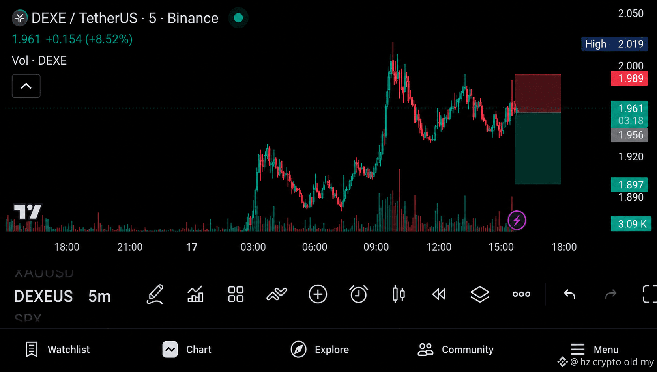The image size is (657, 372).
Task: Open the object tree layers icon
Action: point(480,294)
